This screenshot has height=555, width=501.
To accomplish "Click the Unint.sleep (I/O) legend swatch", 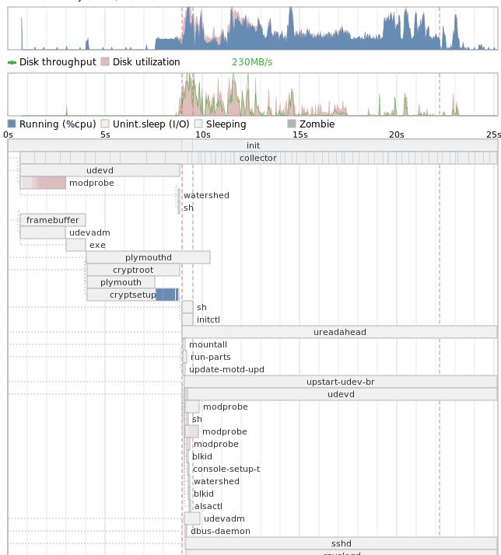I will pyautogui.click(x=105, y=124).
